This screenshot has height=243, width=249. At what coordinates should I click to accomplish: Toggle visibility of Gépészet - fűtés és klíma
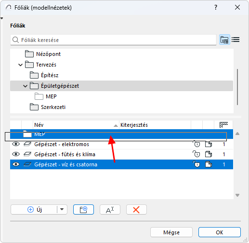pyautogui.click(x=16, y=154)
